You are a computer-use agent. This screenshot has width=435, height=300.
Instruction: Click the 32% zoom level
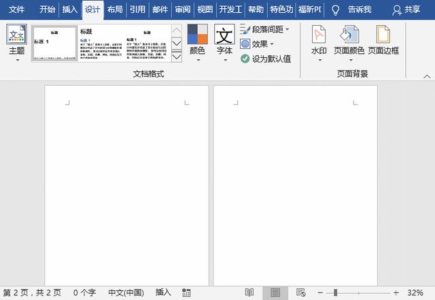415,293
